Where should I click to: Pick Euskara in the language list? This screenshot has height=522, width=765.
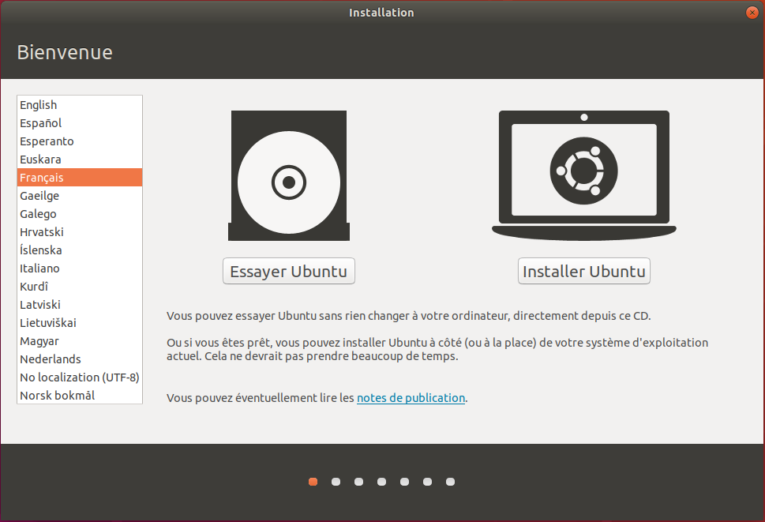pyautogui.click(x=40, y=160)
